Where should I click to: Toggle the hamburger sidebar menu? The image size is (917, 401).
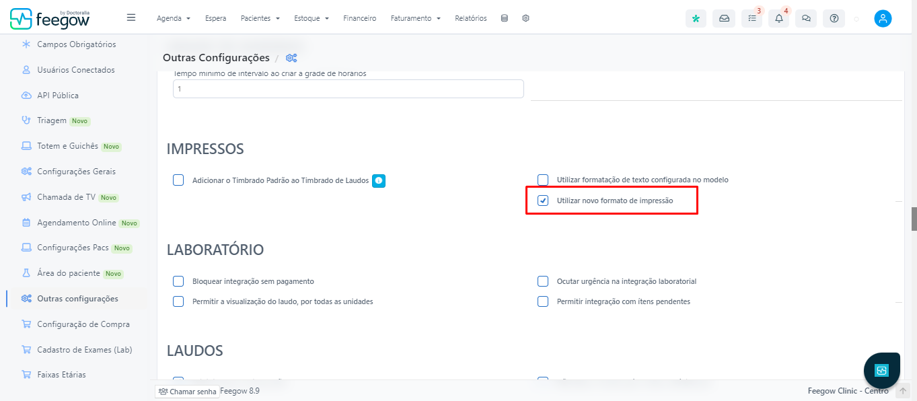pos(131,17)
